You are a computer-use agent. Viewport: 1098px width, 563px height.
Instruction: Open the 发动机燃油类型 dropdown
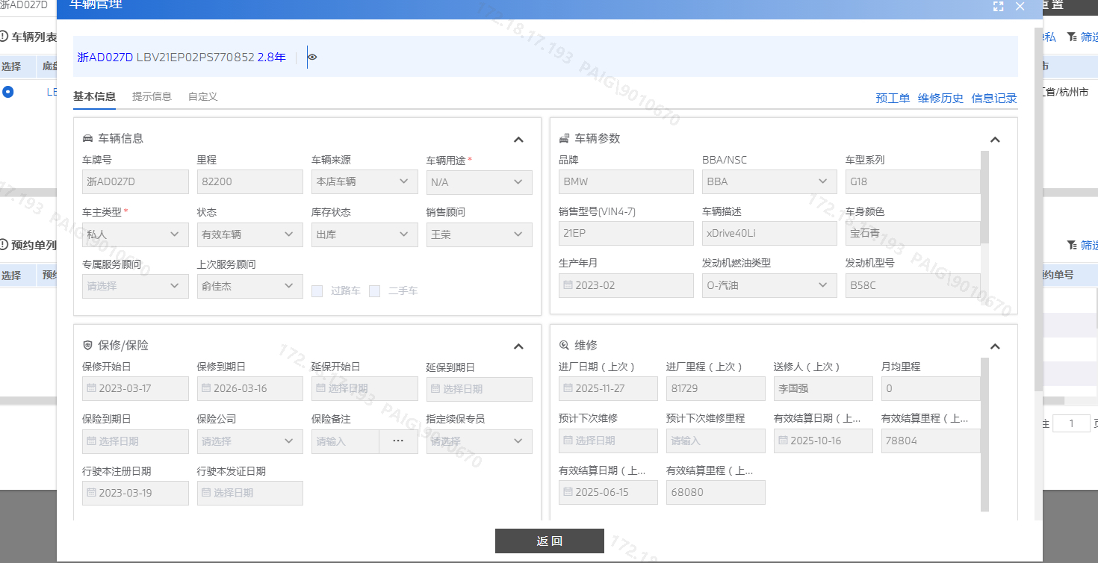(x=769, y=285)
